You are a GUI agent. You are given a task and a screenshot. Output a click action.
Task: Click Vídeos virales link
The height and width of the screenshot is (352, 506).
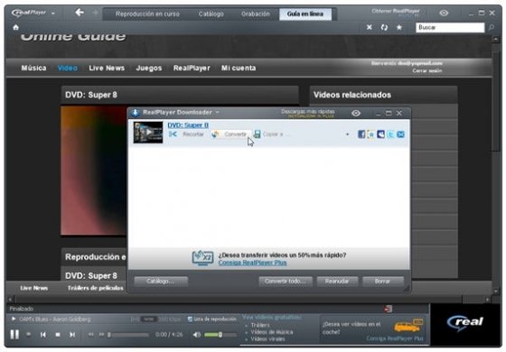pos(267,338)
